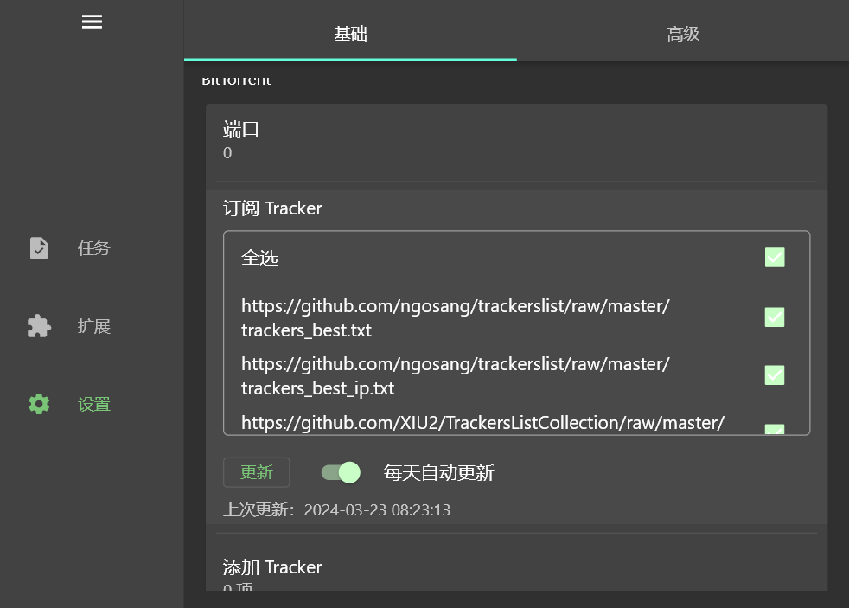The width and height of the screenshot is (849, 608).
Task: Select the 基础 tab
Action: [x=349, y=34]
